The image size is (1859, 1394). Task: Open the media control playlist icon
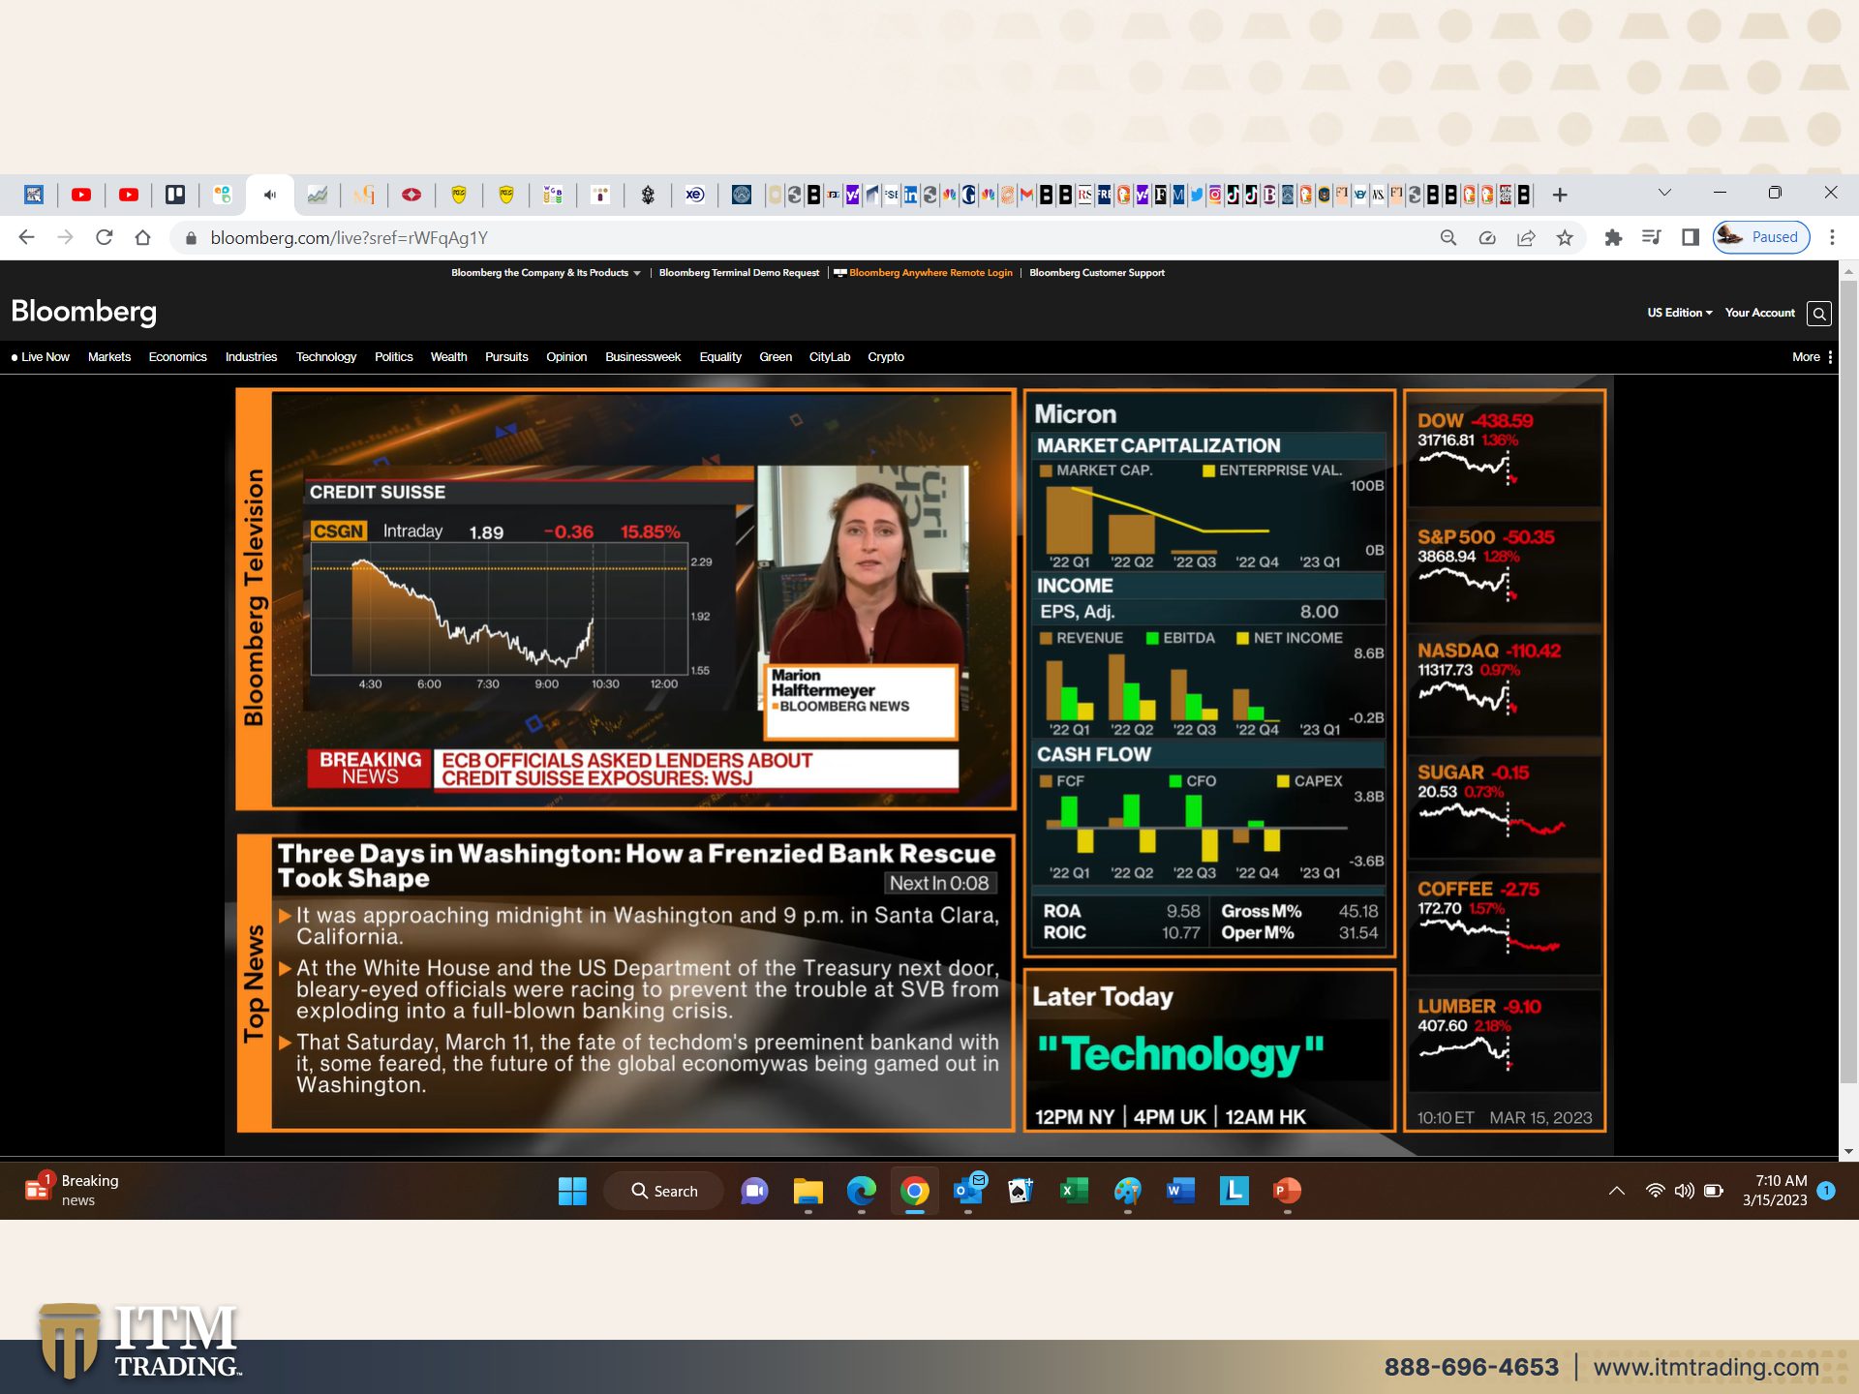pos(1652,237)
